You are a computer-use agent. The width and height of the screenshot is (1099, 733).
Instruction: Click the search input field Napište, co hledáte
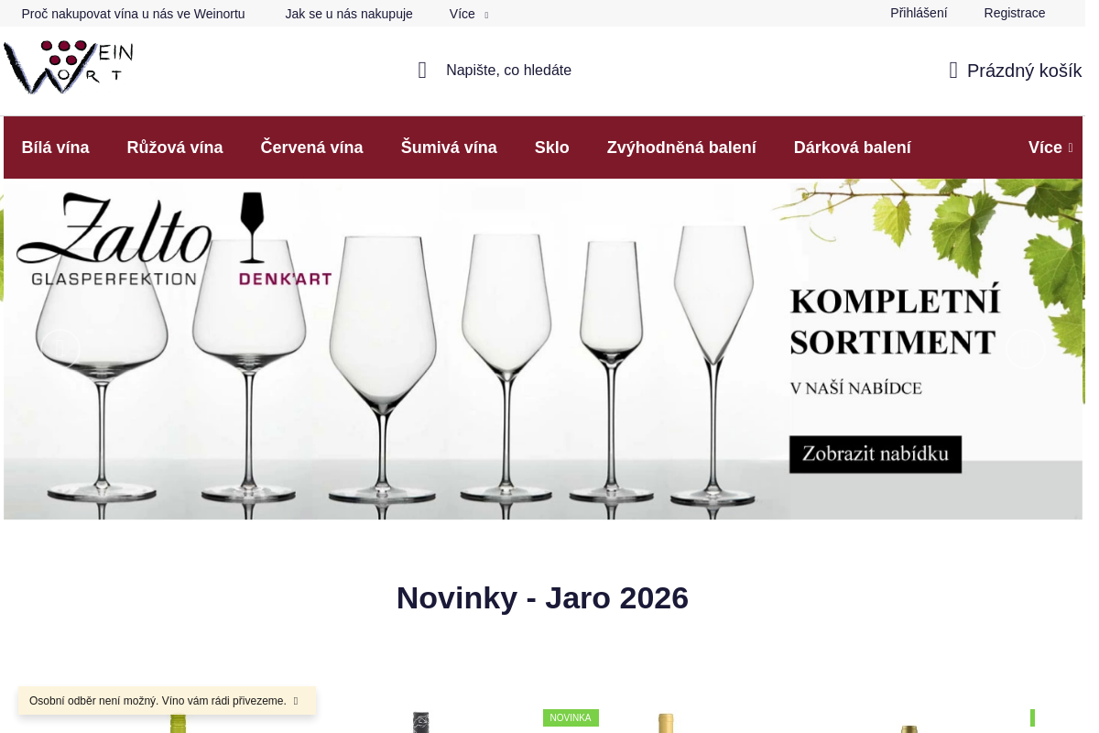(x=508, y=70)
